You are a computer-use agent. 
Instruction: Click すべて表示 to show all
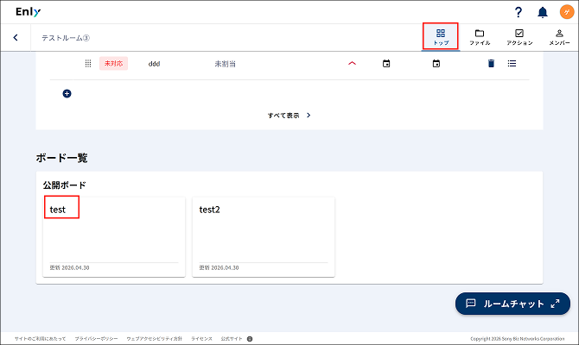point(289,116)
